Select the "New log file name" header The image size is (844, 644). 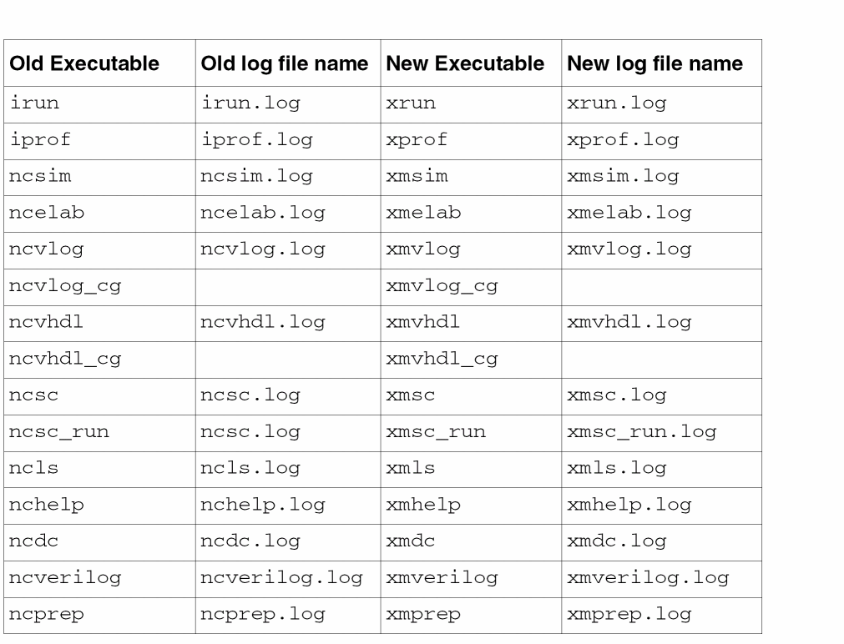click(654, 63)
